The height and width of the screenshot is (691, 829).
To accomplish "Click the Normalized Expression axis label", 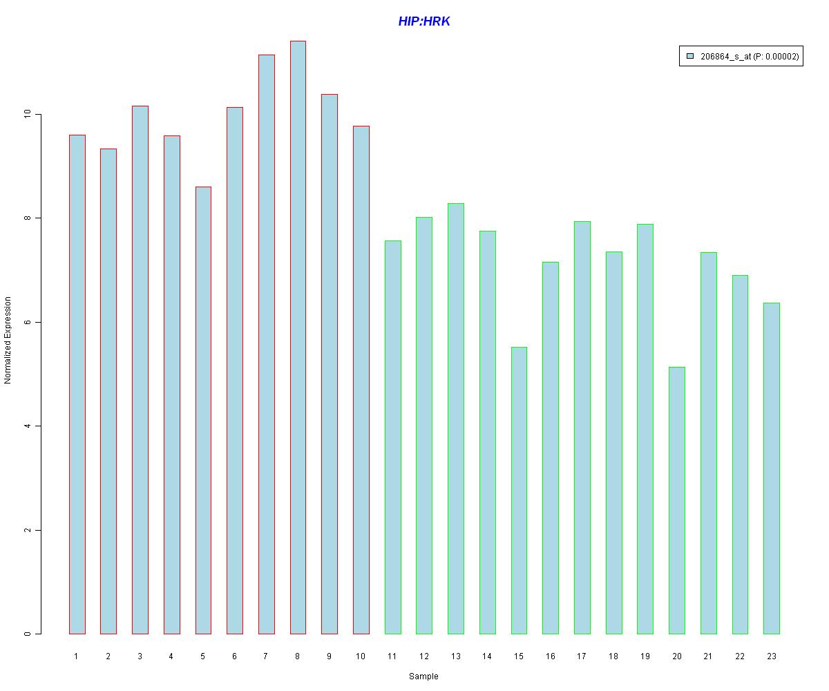I will [x=8, y=340].
